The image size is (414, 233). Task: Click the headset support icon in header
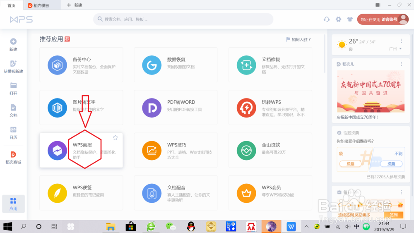327,19
